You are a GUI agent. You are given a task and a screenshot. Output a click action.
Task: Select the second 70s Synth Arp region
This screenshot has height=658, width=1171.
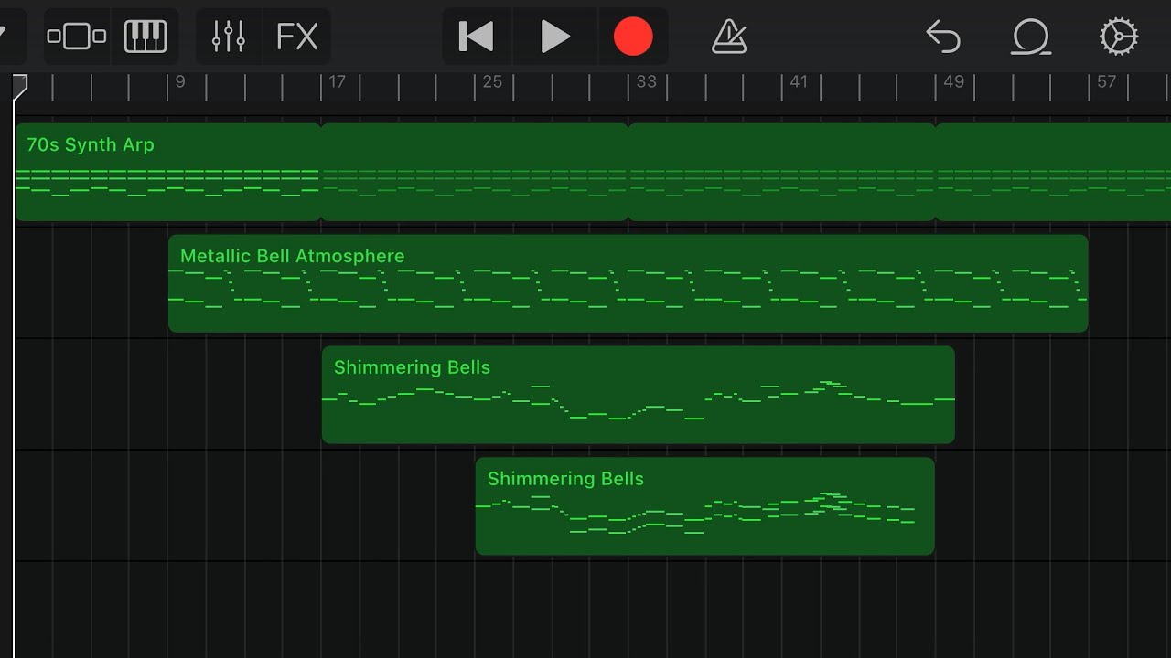pyautogui.click(x=475, y=172)
